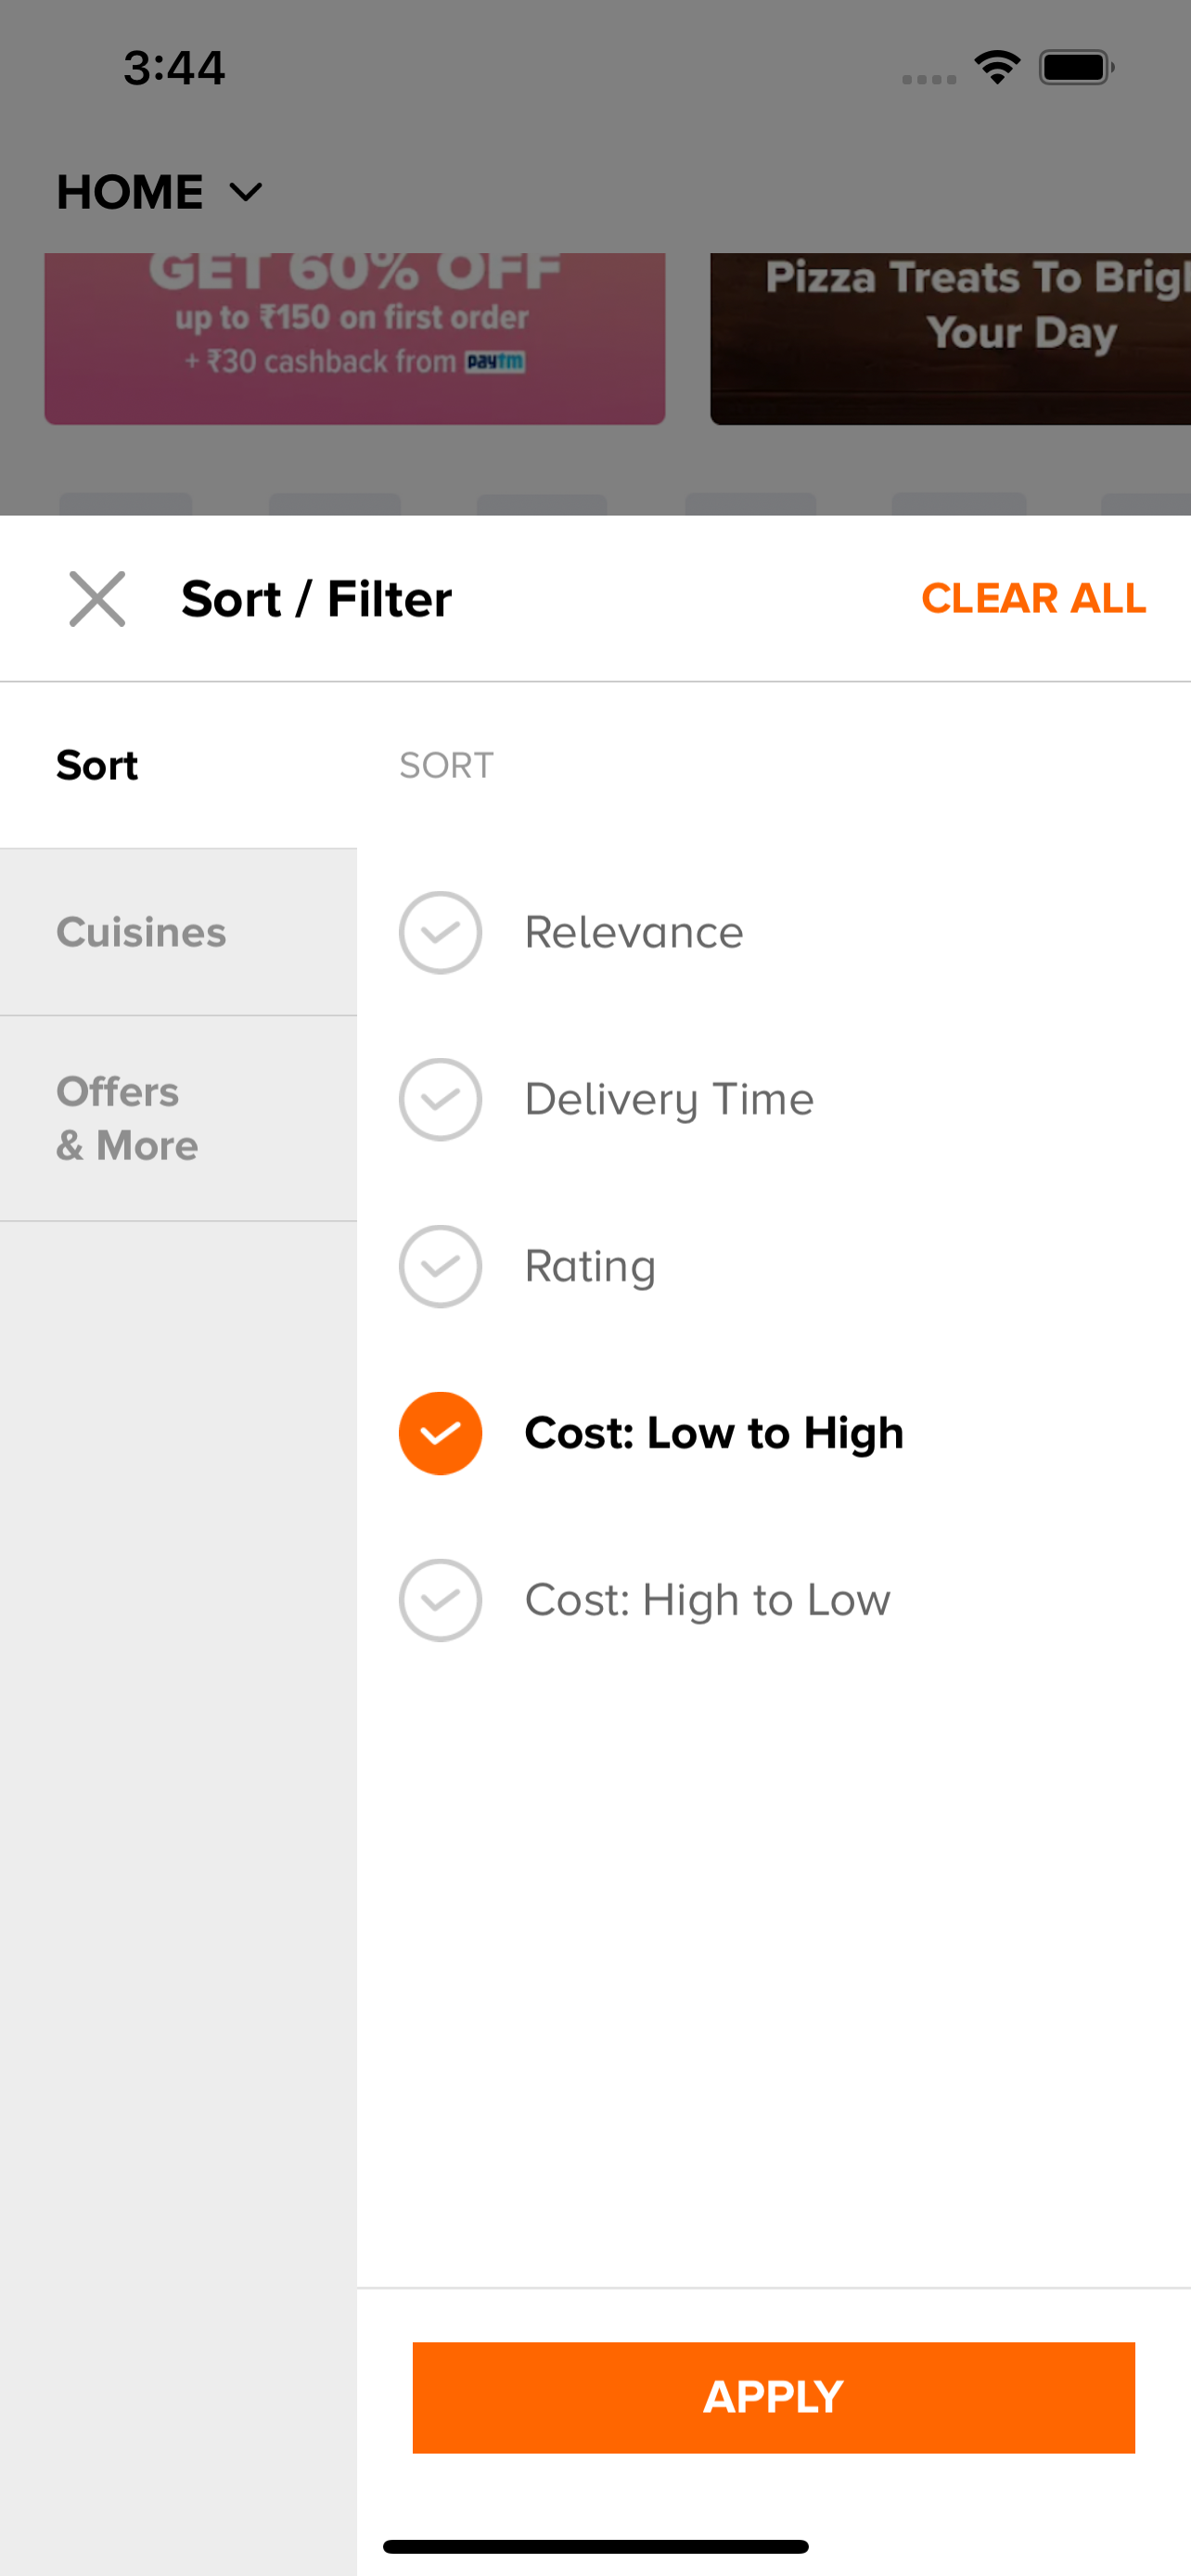Close the Sort / Filter panel
Image resolution: width=1191 pixels, height=2576 pixels.
coord(97,599)
